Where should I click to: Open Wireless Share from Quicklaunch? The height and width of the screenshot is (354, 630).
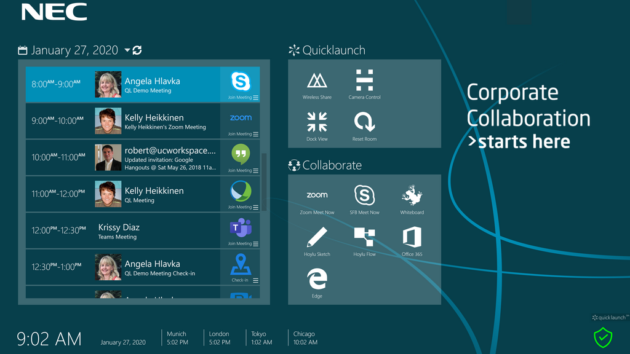coord(317,85)
